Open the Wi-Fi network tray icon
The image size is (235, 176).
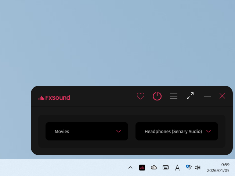pos(189,167)
